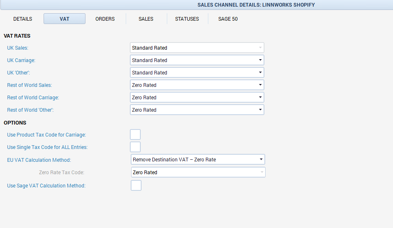Go to the SALES tab

tap(146, 19)
